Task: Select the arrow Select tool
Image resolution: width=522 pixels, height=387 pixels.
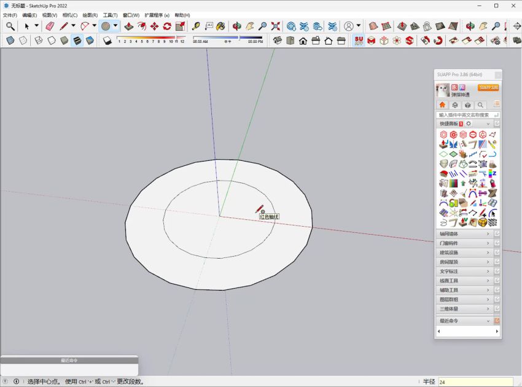Action: (26, 26)
